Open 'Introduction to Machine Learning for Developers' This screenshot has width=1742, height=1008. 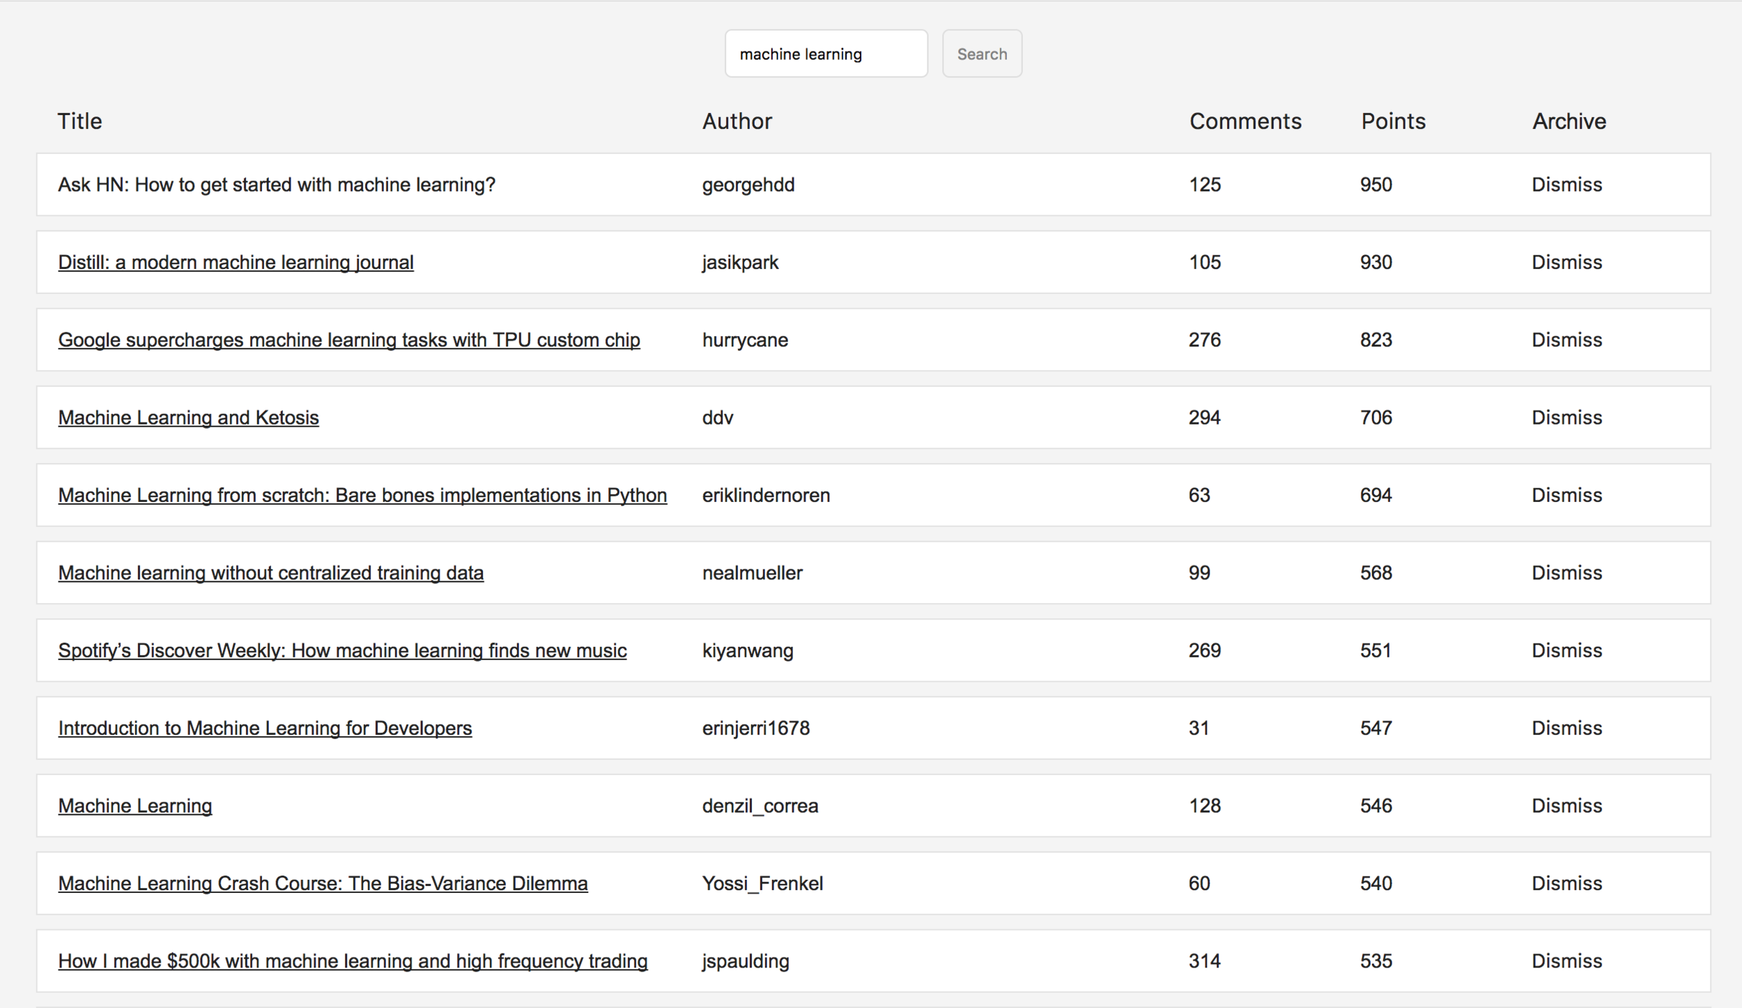pos(265,728)
